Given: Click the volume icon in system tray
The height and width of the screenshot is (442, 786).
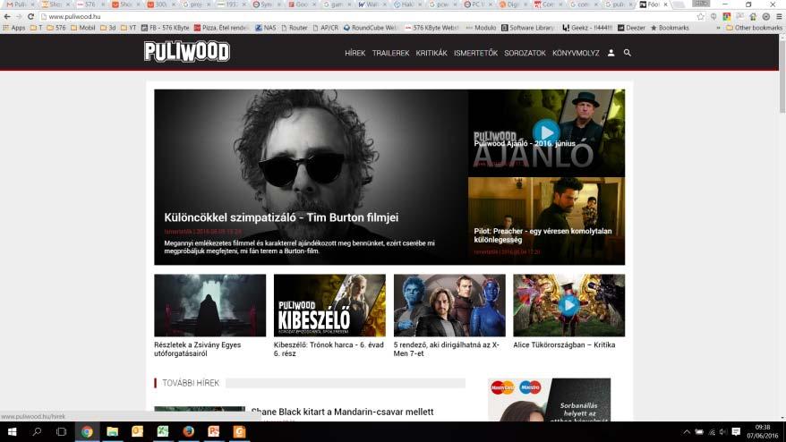Looking at the screenshot, I should click(x=723, y=431).
